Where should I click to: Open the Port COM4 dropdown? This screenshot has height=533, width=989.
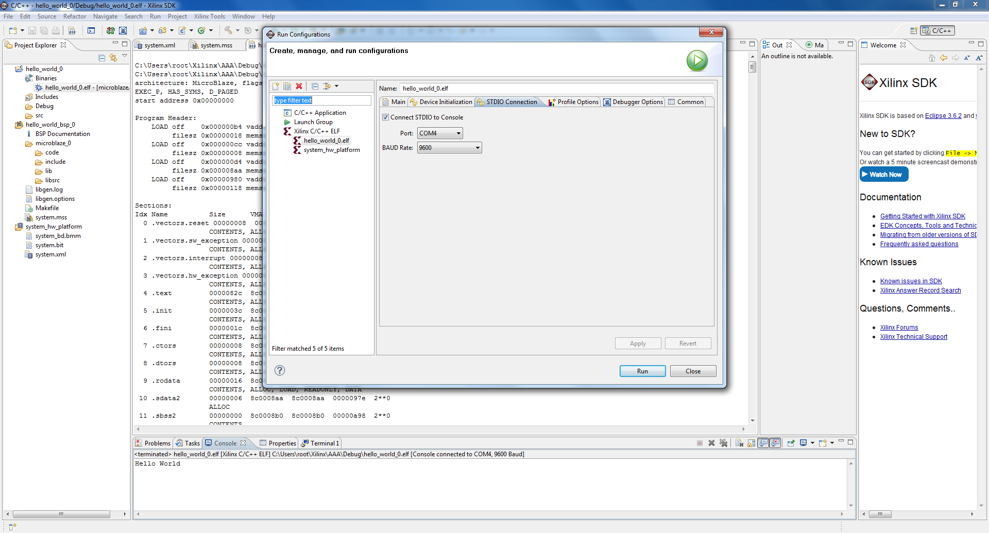click(440, 133)
